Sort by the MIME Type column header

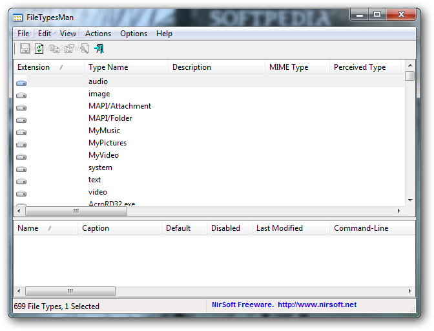[x=297, y=67]
